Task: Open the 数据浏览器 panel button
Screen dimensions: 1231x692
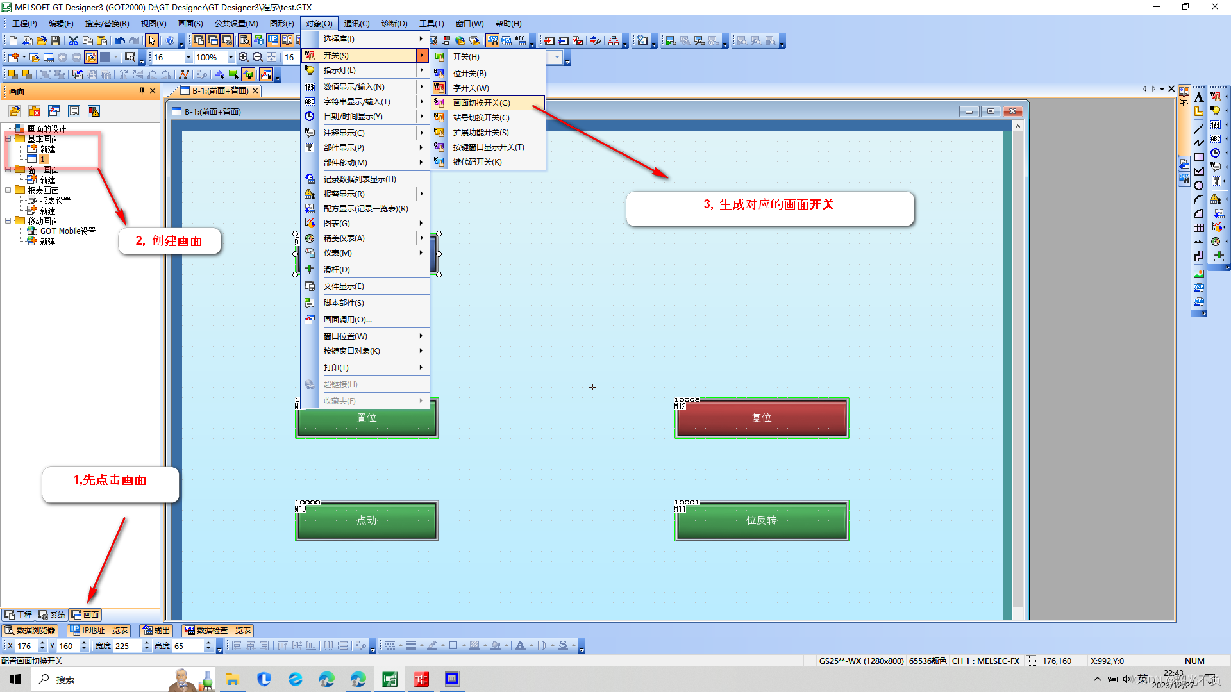Action: pos(30,630)
